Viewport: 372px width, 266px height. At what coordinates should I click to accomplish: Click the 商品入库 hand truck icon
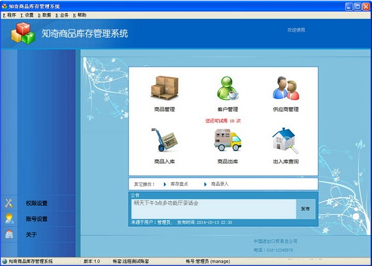pos(165,140)
